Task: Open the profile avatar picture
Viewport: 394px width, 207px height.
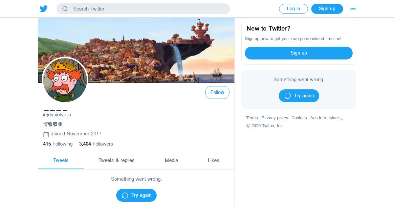Action: click(65, 80)
